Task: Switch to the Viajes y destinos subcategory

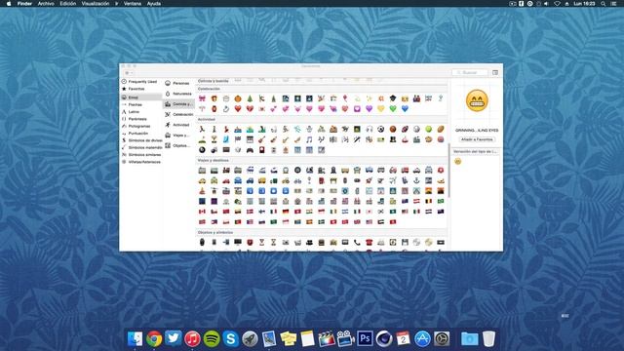Action: point(178,136)
